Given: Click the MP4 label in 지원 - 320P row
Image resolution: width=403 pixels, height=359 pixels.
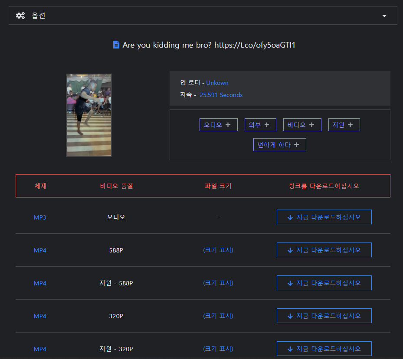Looking at the screenshot, I should click(x=40, y=349).
